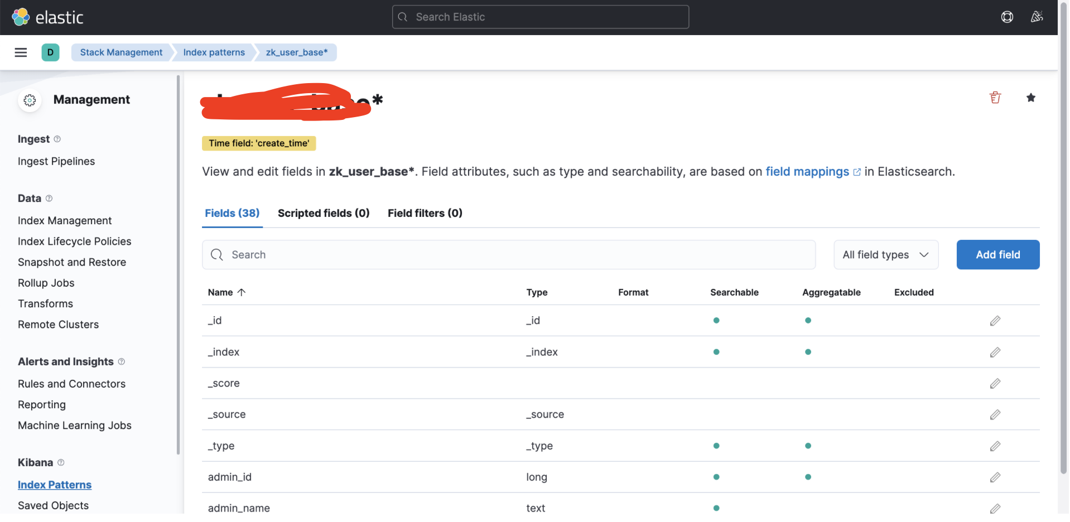Open Index Lifecycle Policies
Screen dimensions: 1070x522
pyautogui.click(x=75, y=241)
